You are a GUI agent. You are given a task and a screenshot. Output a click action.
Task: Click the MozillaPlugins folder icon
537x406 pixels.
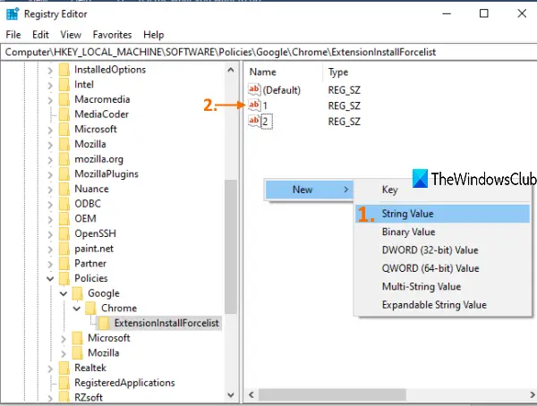click(x=64, y=173)
